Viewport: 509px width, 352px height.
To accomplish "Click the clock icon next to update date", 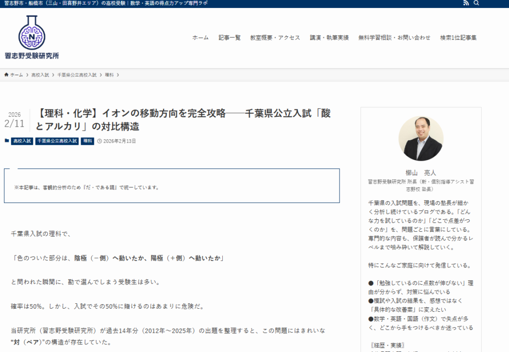I will tap(99, 141).
